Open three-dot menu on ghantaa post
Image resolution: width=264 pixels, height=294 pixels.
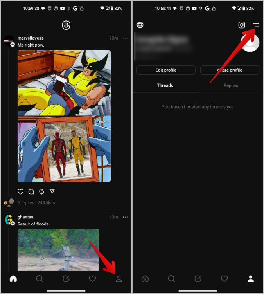point(125,217)
